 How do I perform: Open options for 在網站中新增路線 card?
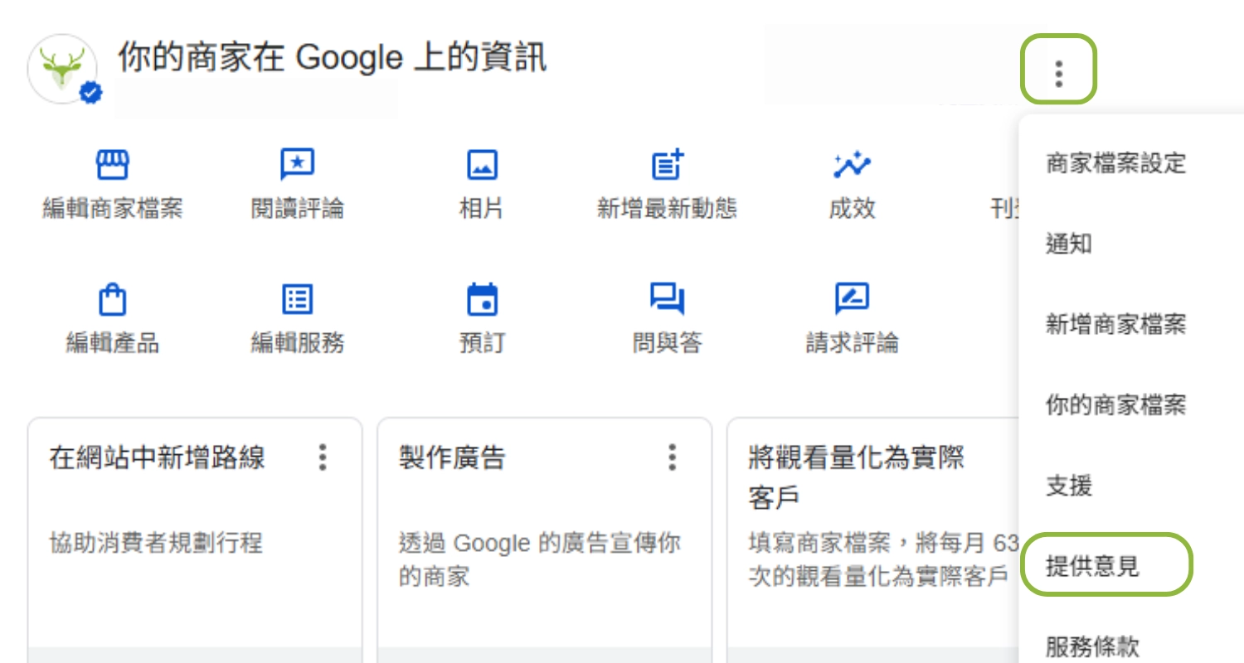click(323, 457)
